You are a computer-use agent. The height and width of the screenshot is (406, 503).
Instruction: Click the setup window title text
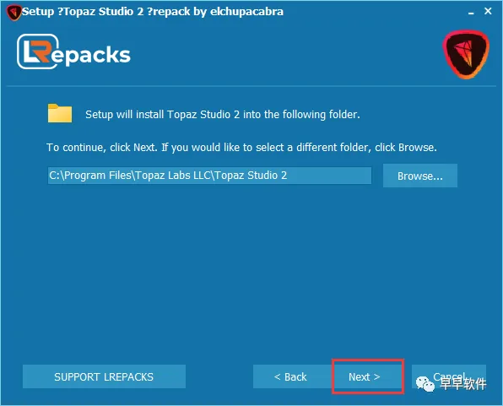153,12
